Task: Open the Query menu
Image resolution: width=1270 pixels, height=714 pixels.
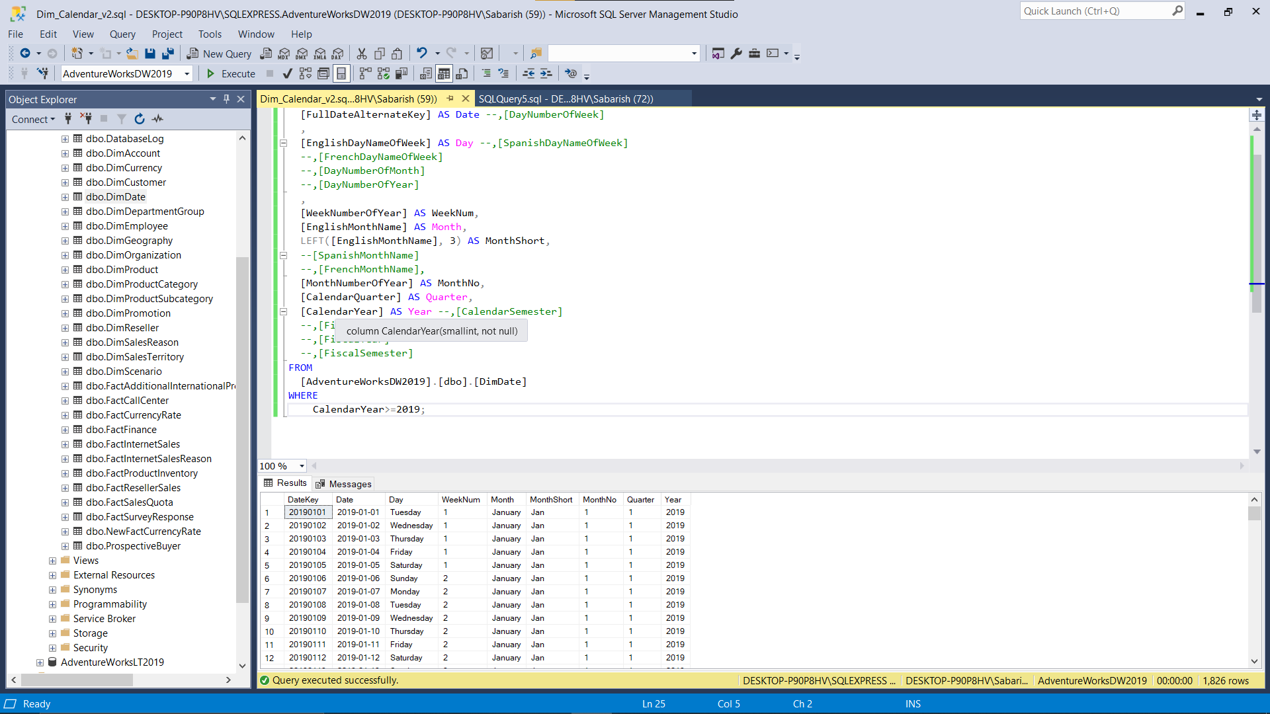Action: 122,34
